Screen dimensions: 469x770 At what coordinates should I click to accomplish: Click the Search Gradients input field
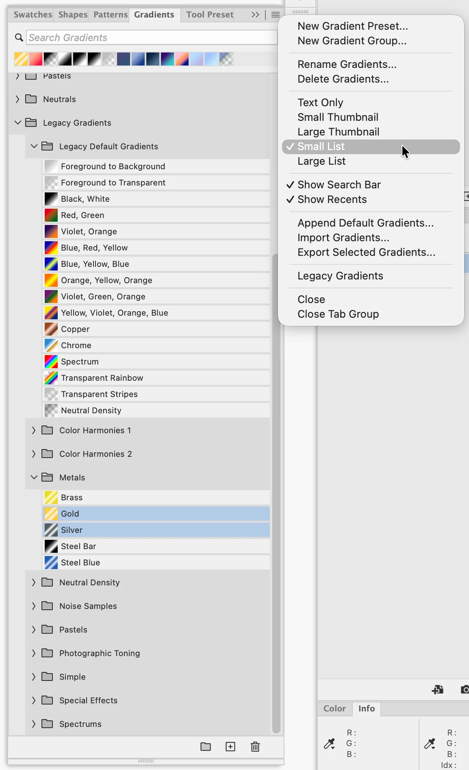tap(152, 37)
